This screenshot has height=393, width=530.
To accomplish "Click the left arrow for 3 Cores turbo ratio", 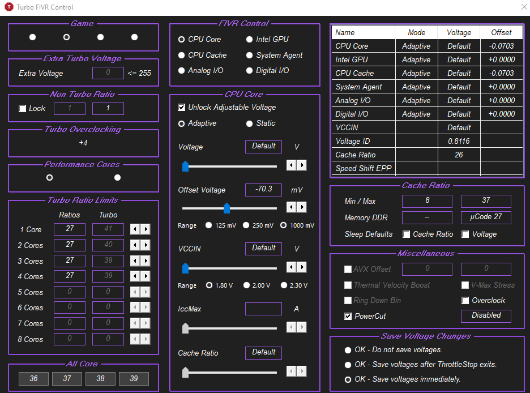I will point(135,260).
